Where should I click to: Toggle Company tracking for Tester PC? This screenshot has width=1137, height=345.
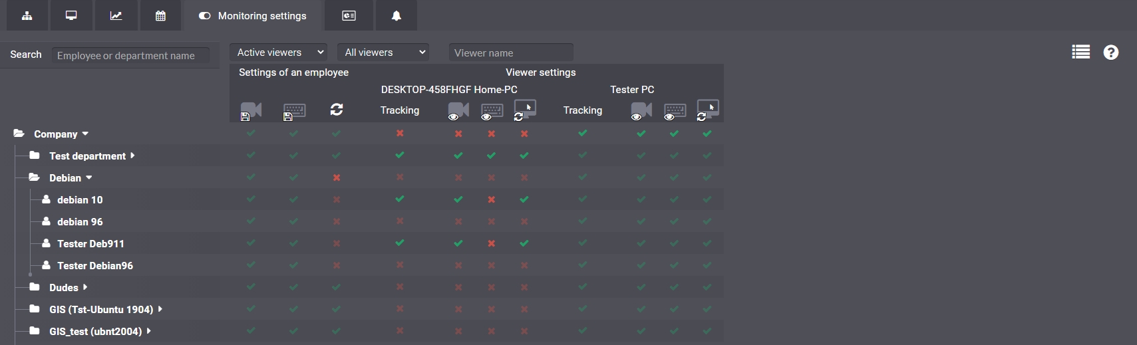pos(583,133)
